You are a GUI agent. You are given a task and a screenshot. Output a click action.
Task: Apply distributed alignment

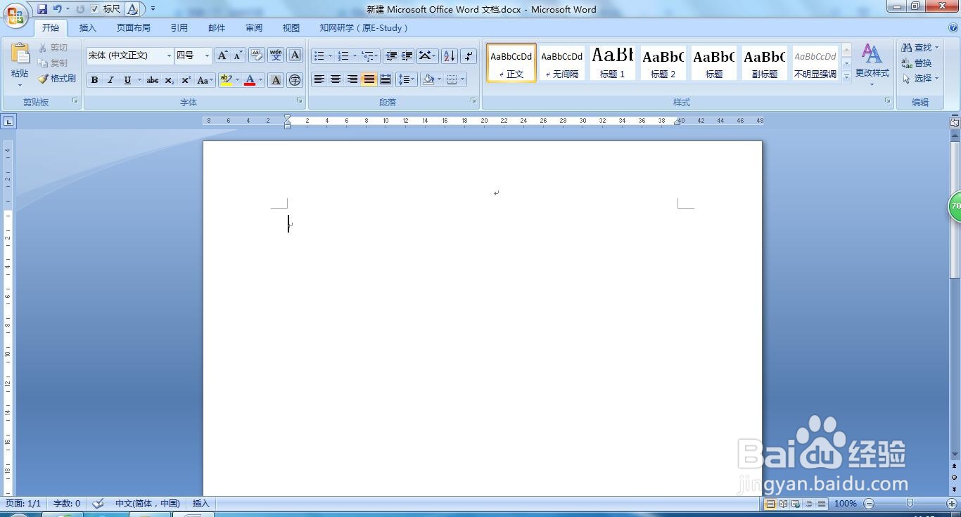[x=386, y=79]
